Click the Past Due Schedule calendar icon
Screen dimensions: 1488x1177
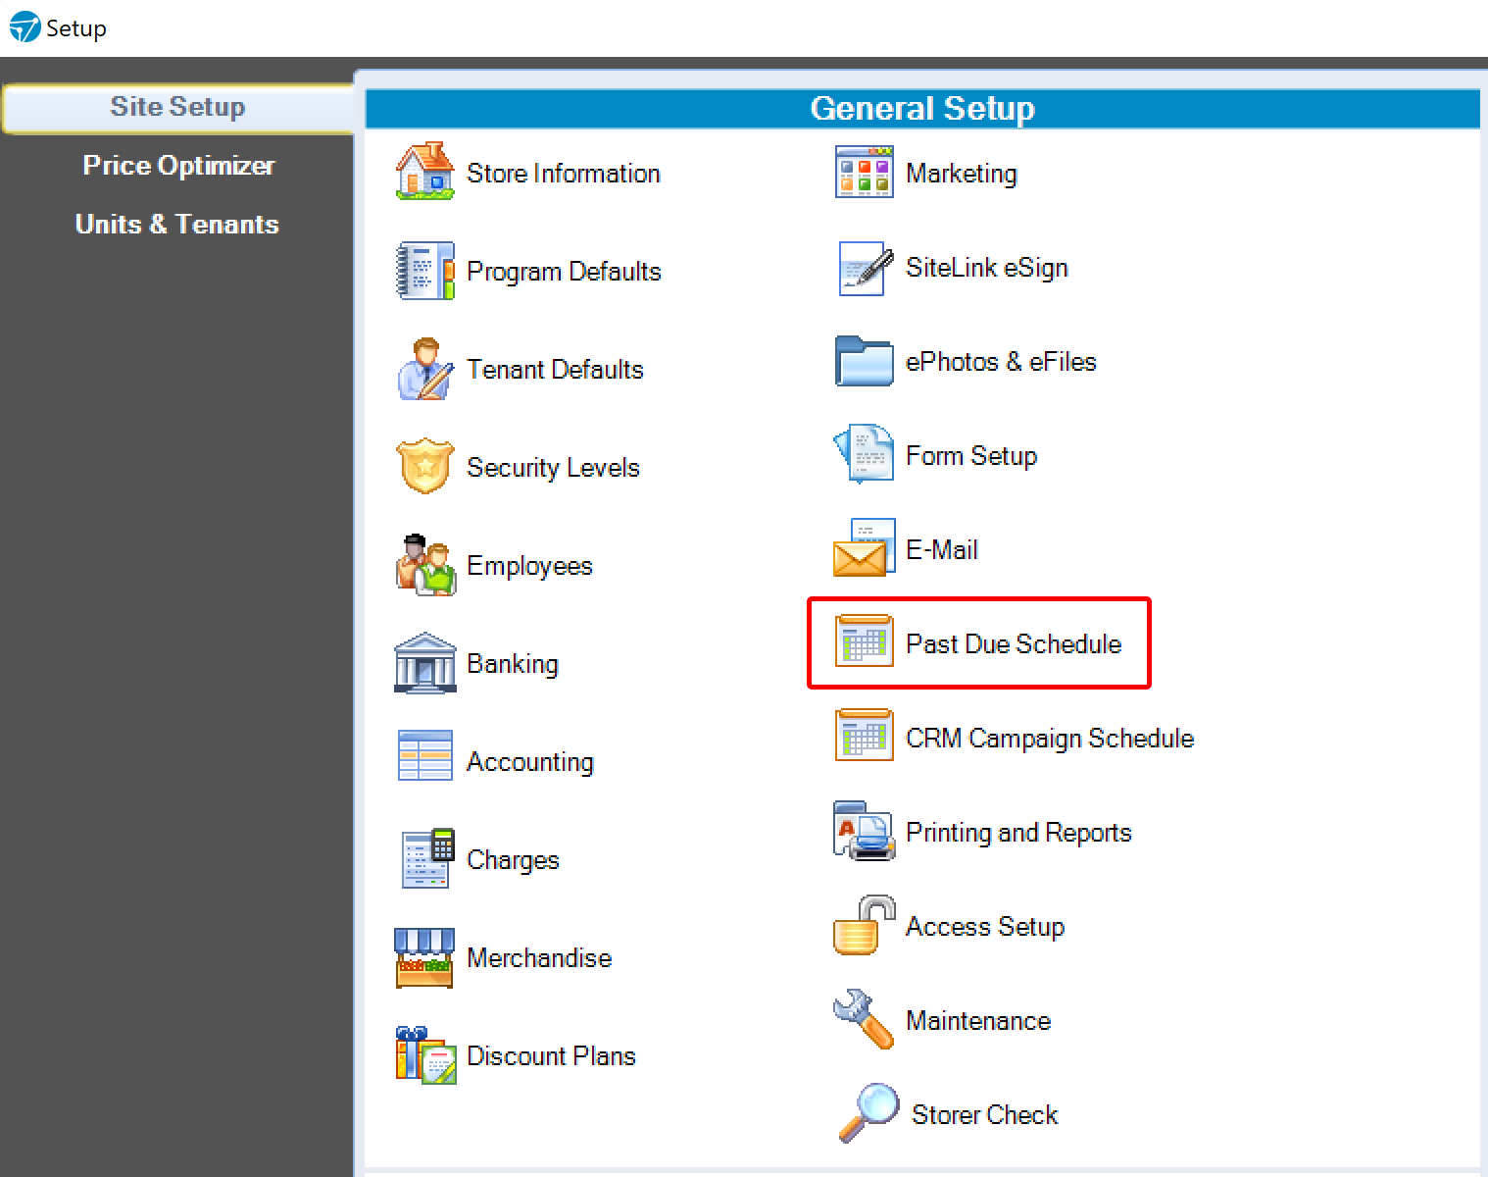pos(864,641)
